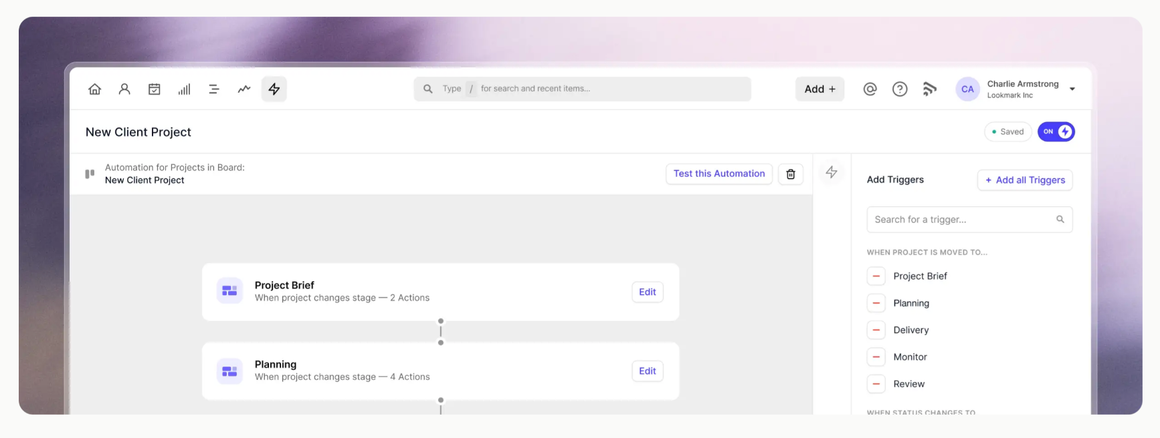Click the Monitor trigger label

(x=910, y=357)
